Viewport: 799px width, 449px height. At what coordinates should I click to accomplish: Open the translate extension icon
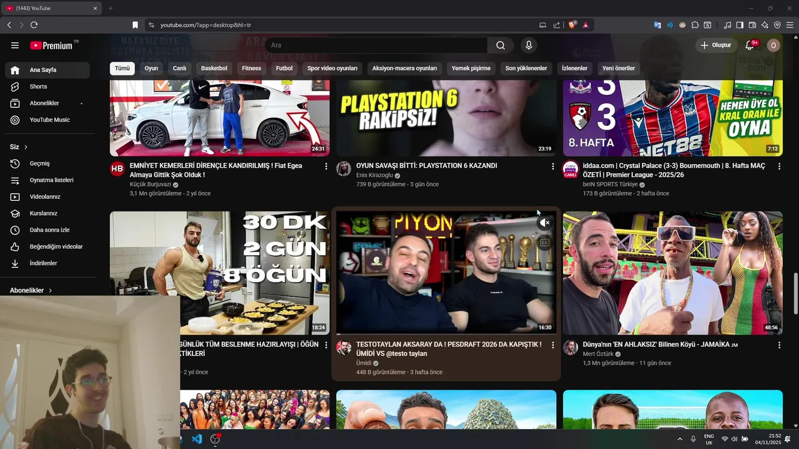[657, 25]
